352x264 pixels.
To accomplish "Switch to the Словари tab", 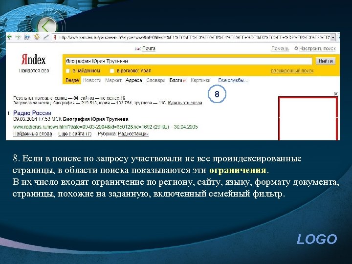I will (156, 80).
